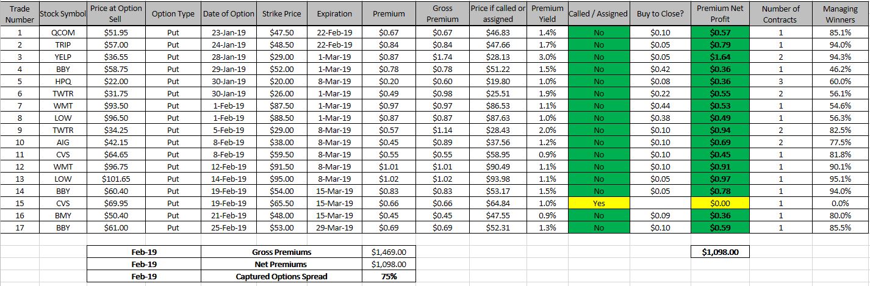The height and width of the screenshot is (286, 870).
Task: Click the QCOM stock symbol cell
Action: 62,32
